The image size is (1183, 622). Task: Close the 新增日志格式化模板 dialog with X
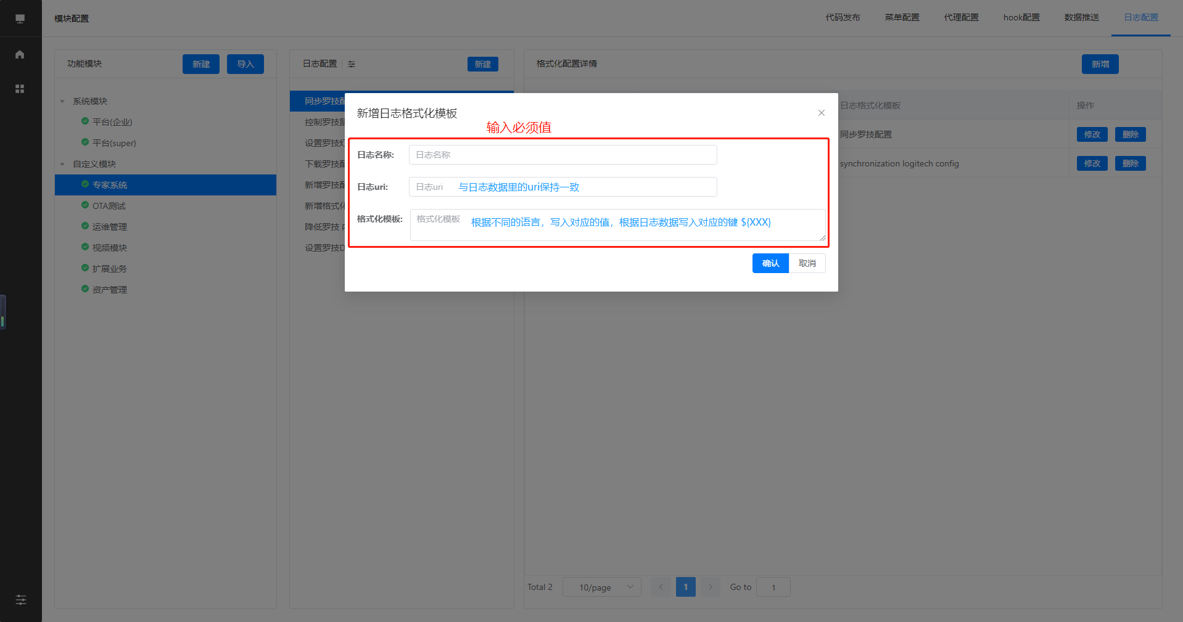pyautogui.click(x=821, y=113)
